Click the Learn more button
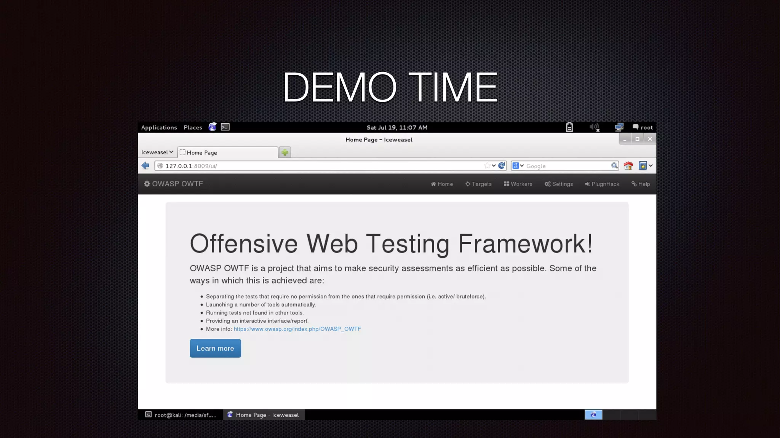 [x=215, y=348]
